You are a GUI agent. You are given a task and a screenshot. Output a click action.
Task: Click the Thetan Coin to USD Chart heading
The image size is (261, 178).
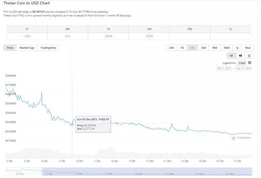click(27, 3)
